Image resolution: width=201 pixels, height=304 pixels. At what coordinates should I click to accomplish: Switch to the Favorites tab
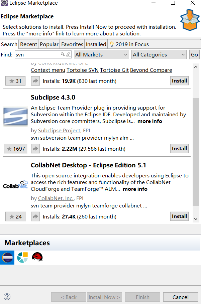[x=72, y=44]
